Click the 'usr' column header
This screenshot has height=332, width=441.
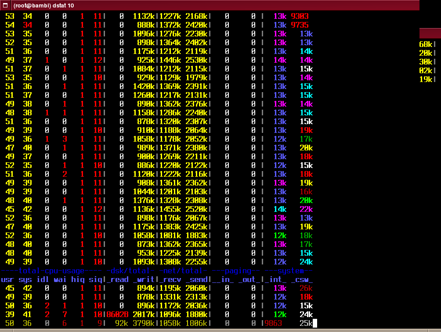pos(7,279)
